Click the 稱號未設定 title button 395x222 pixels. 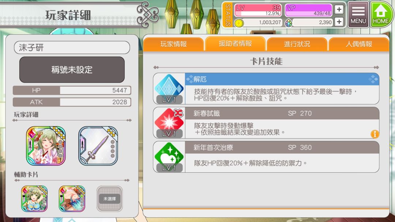point(72,70)
